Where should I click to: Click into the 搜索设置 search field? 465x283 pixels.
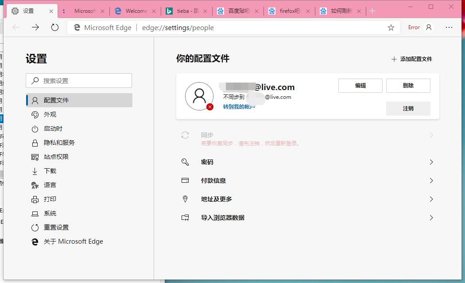(x=79, y=80)
